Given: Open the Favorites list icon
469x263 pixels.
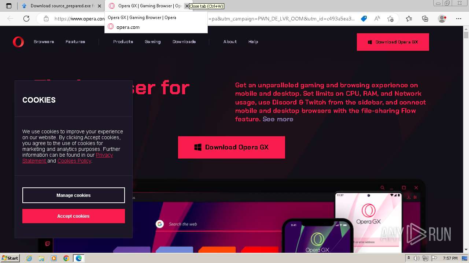Looking at the screenshot, I should (x=409, y=19).
